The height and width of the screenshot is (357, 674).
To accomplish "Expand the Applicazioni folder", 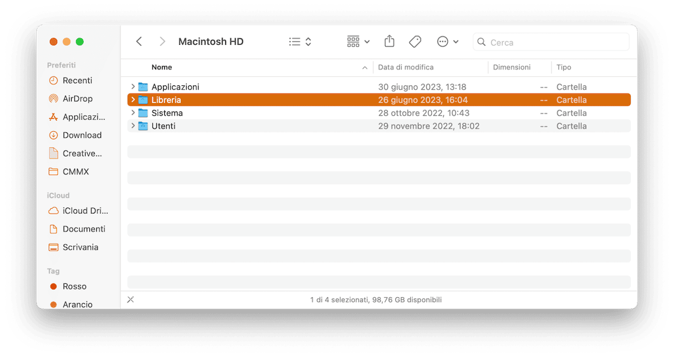I will tap(133, 87).
